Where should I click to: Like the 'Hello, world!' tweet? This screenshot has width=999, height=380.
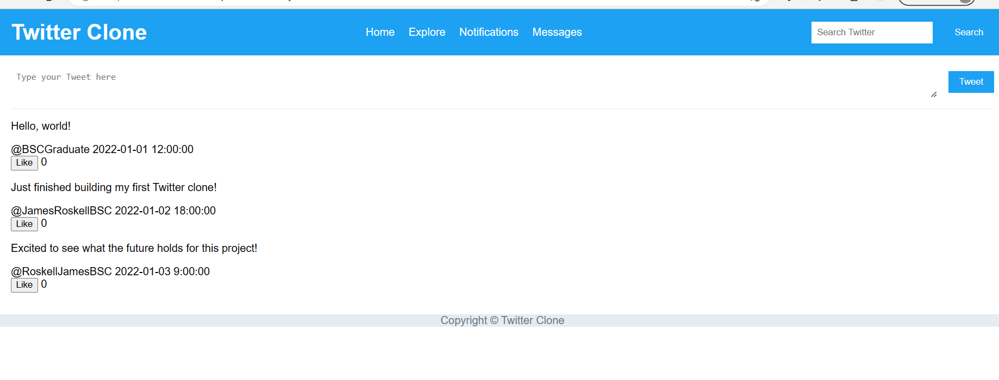tap(24, 163)
